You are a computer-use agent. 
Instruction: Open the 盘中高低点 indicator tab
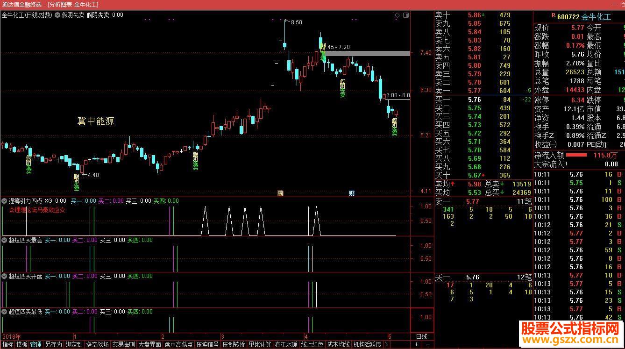pyautogui.click(x=178, y=345)
